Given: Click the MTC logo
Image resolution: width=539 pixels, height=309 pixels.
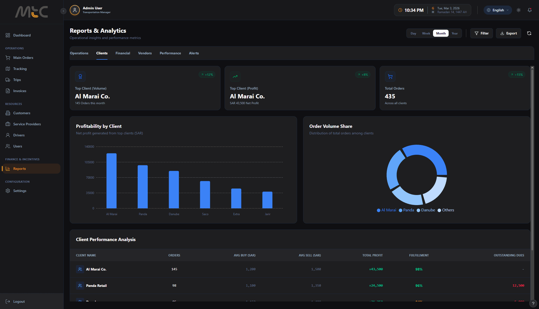Looking at the screenshot, I should click(31, 12).
